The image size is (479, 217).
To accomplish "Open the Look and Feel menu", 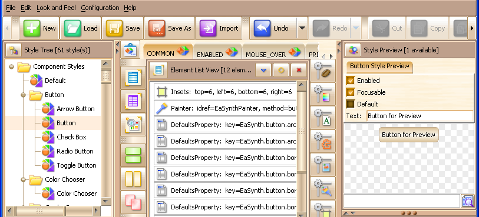I will pyautogui.click(x=56, y=8).
